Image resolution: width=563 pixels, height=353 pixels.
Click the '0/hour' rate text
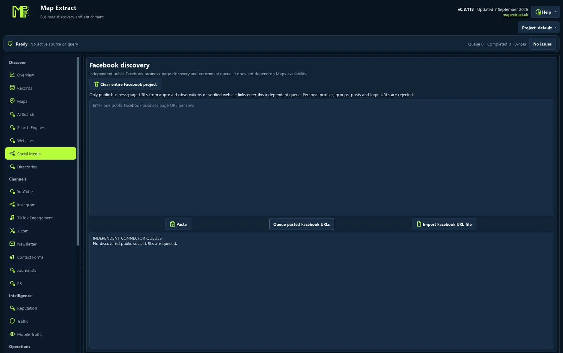point(520,44)
